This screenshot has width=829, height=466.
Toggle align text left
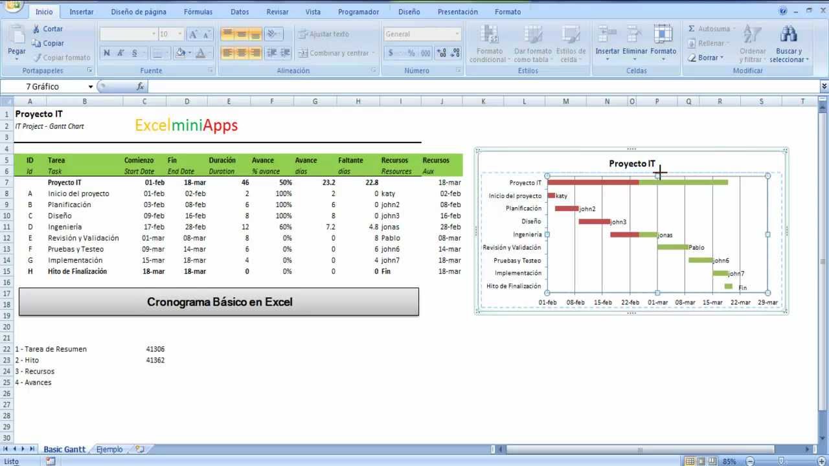tap(227, 53)
